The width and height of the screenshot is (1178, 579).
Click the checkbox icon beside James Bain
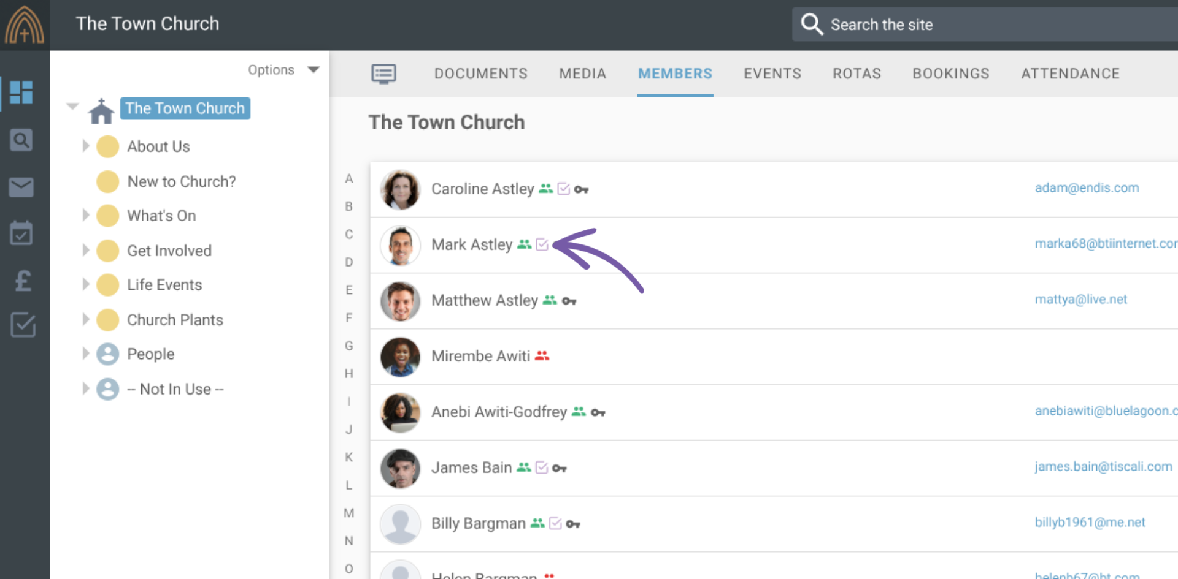(542, 467)
